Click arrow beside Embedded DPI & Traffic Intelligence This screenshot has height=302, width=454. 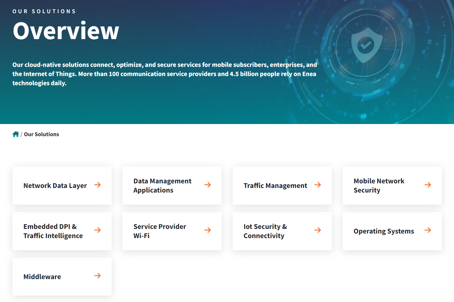[98, 230]
